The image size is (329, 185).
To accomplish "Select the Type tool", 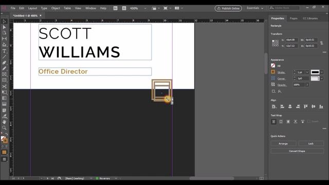I will click(4, 51).
